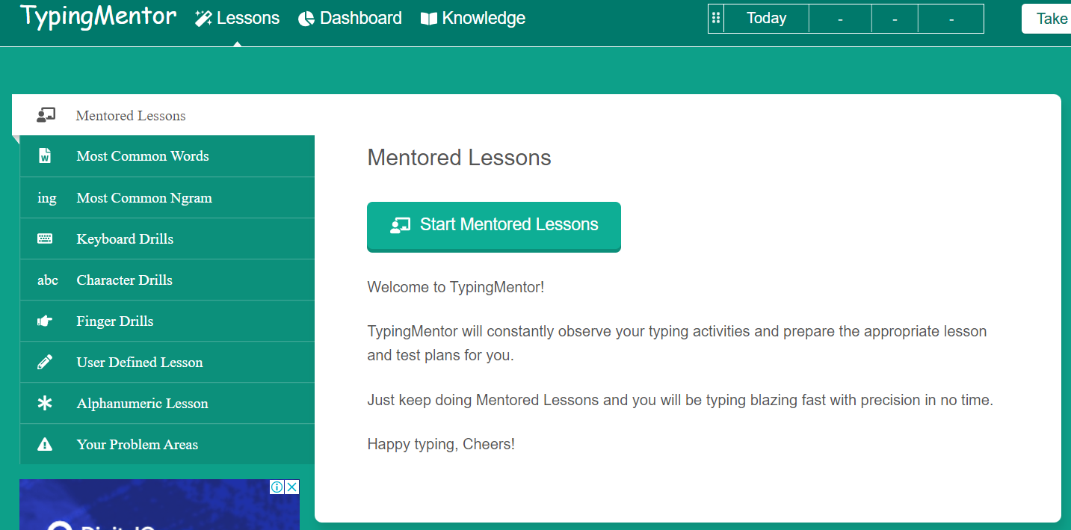This screenshot has width=1071, height=530.
Task: Open the Lessons menu label
Action: (248, 18)
